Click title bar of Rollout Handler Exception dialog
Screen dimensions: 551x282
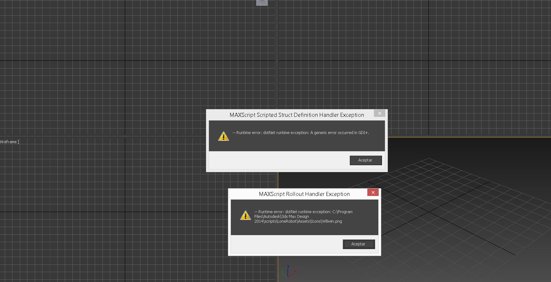[x=304, y=194]
